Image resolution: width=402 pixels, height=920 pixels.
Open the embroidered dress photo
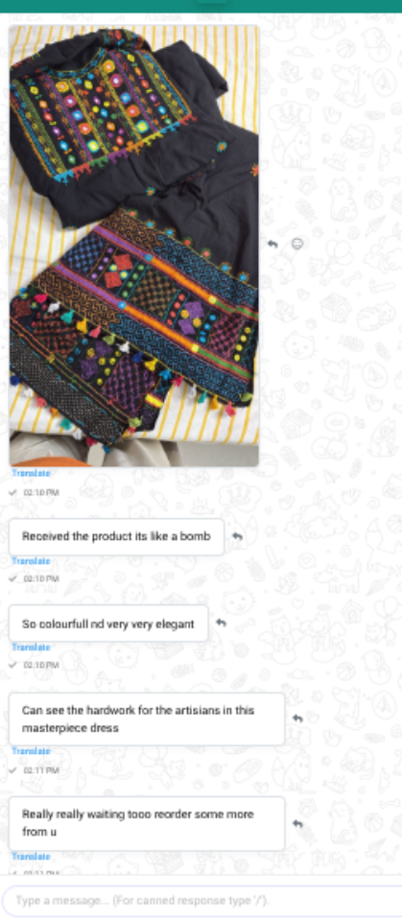134,246
